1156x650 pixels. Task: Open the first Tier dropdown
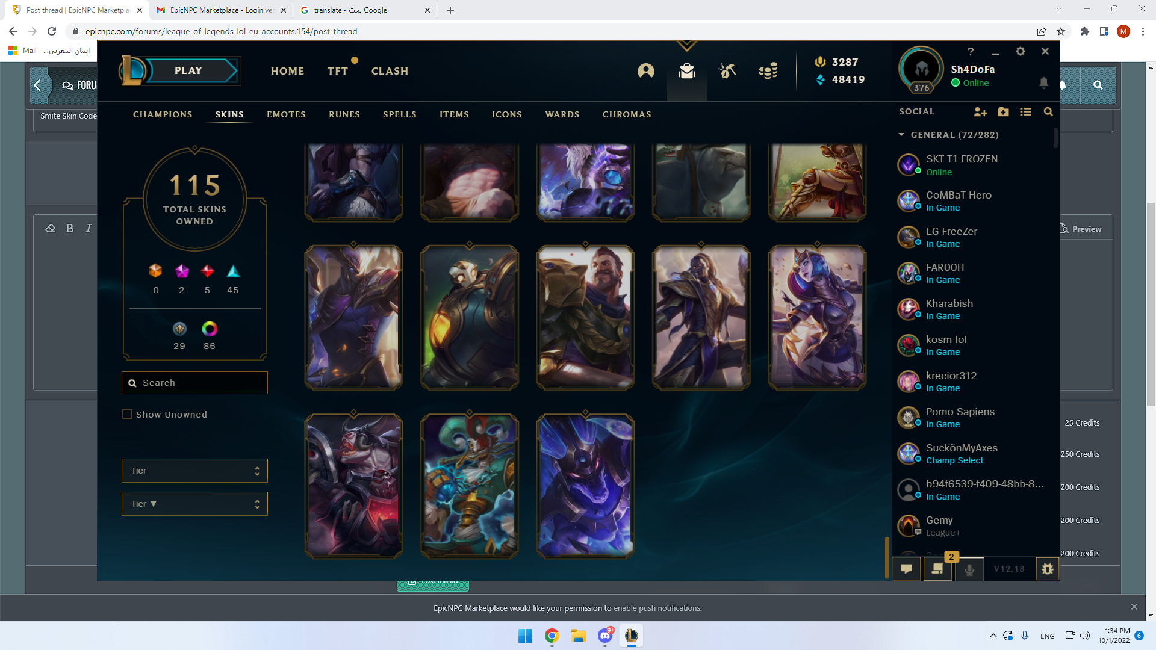coord(194,471)
